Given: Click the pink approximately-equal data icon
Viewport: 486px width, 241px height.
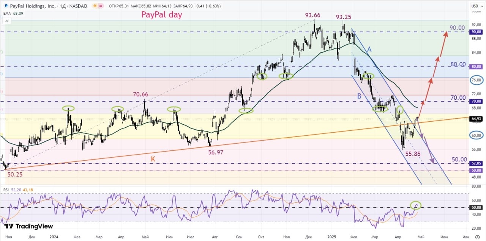Looking at the screenshot, I should coord(100,6).
